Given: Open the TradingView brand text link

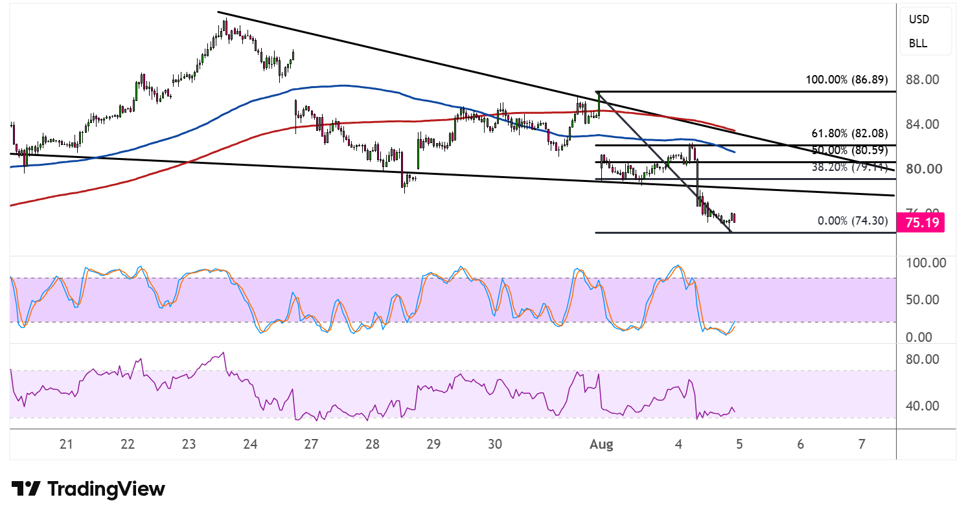Looking at the screenshot, I should pos(107,489).
